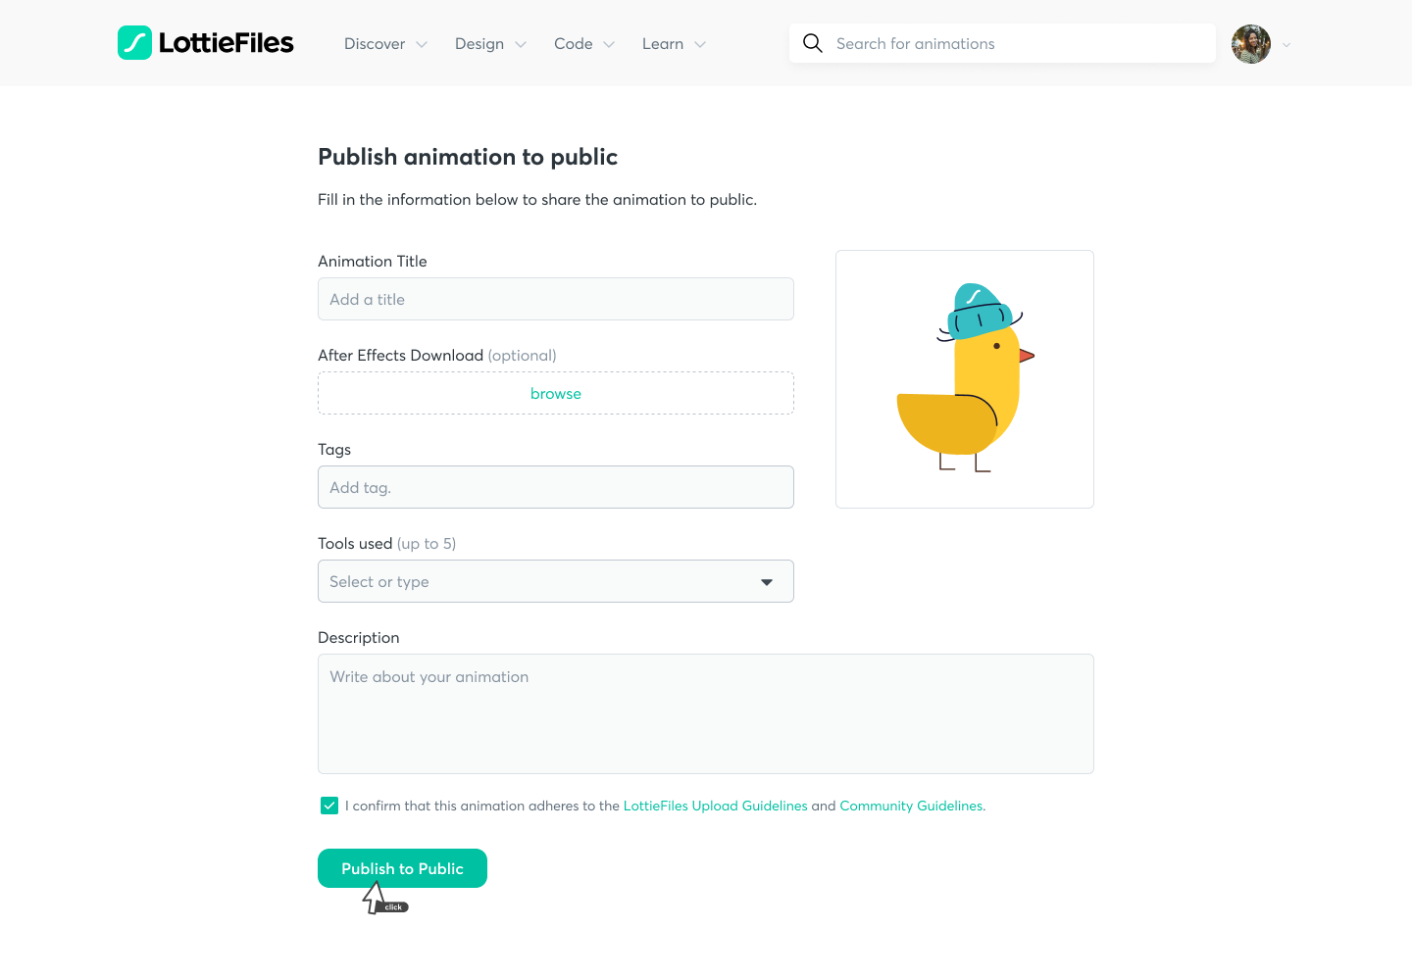
Task: Click the LottieFiles green logo icon
Action: (x=134, y=43)
